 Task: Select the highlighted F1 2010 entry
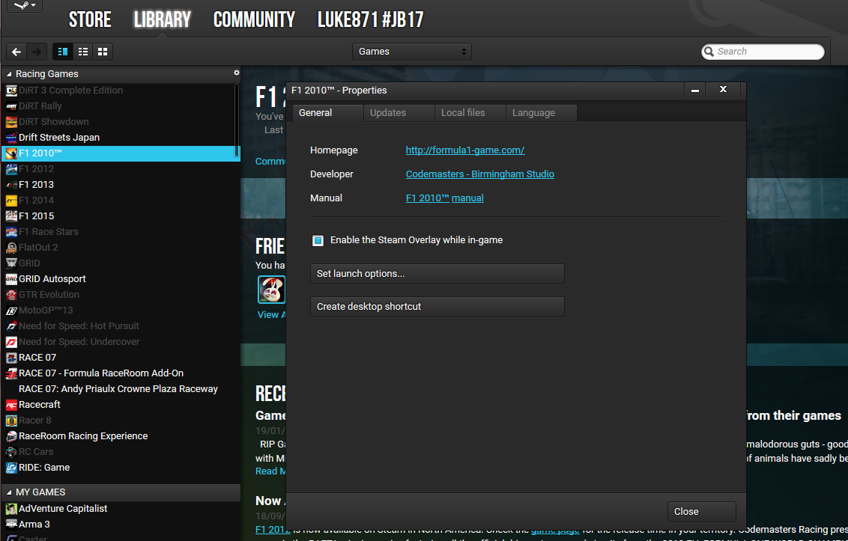(121, 153)
